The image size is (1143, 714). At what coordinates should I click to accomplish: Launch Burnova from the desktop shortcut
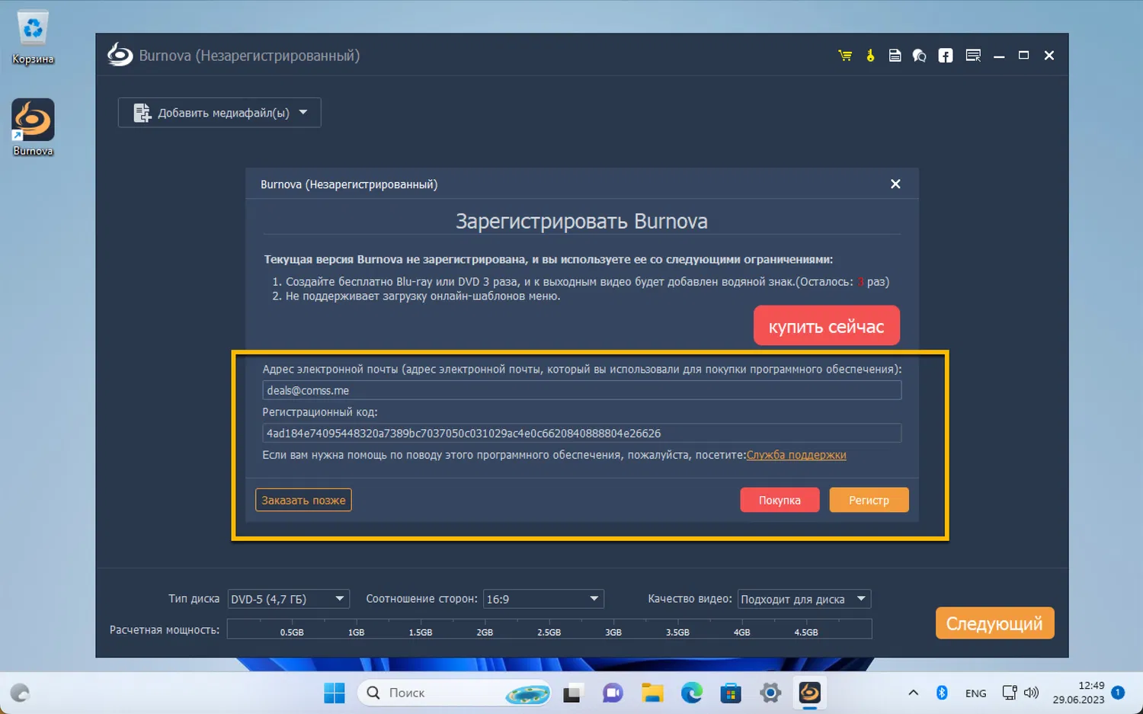(x=32, y=120)
